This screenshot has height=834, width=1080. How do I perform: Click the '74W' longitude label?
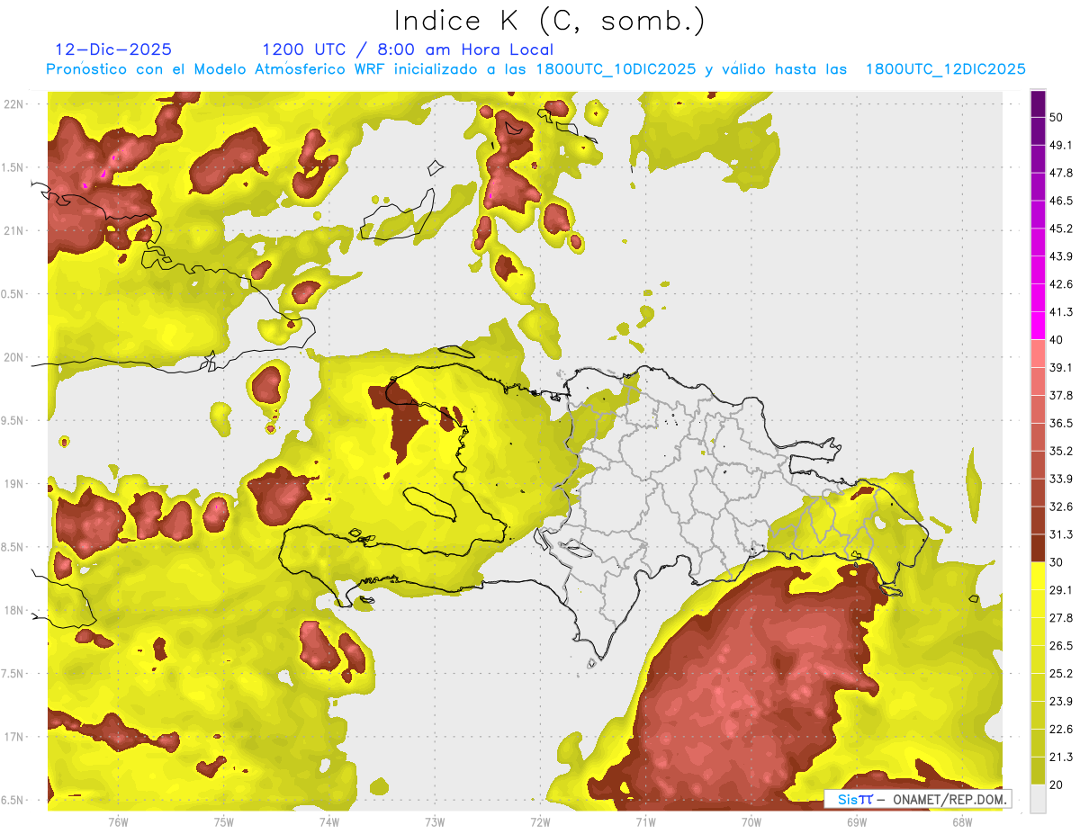(329, 822)
